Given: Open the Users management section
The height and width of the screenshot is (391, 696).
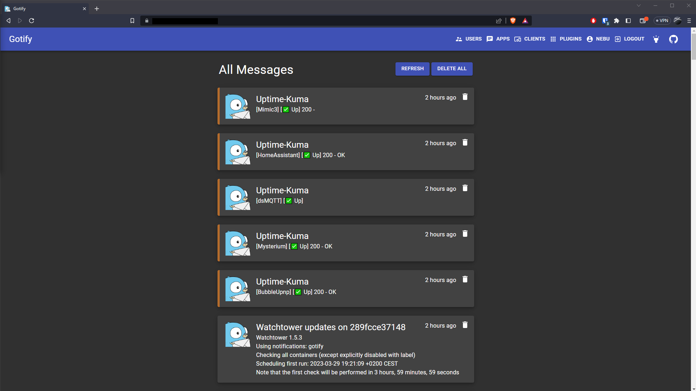Looking at the screenshot, I should click(469, 39).
